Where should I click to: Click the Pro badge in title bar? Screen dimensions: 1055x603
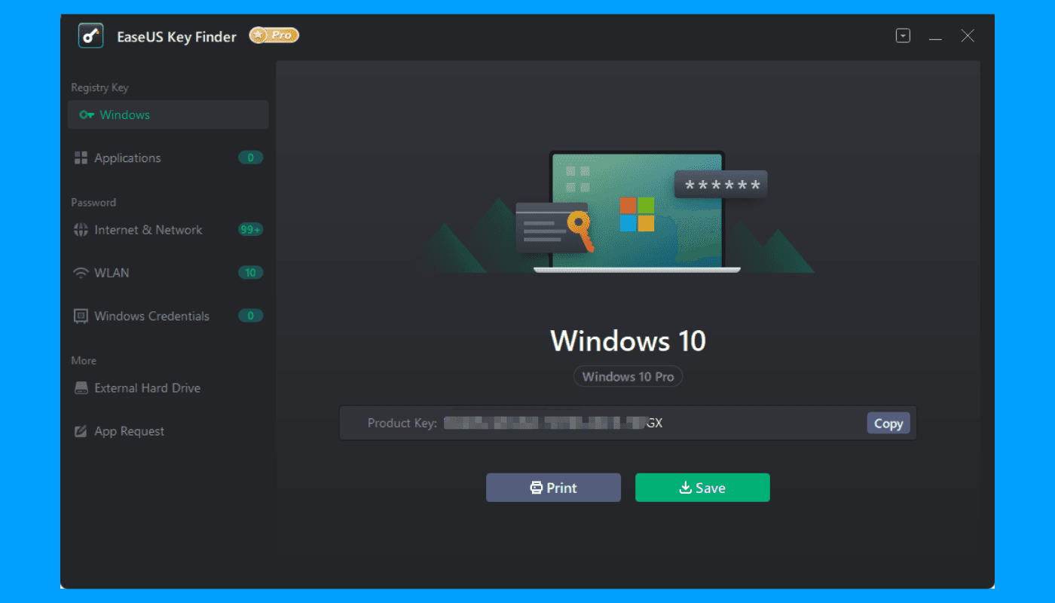pos(274,35)
